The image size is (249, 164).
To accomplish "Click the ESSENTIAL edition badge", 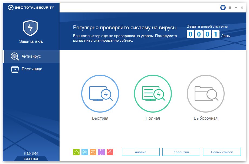I will point(31,159).
